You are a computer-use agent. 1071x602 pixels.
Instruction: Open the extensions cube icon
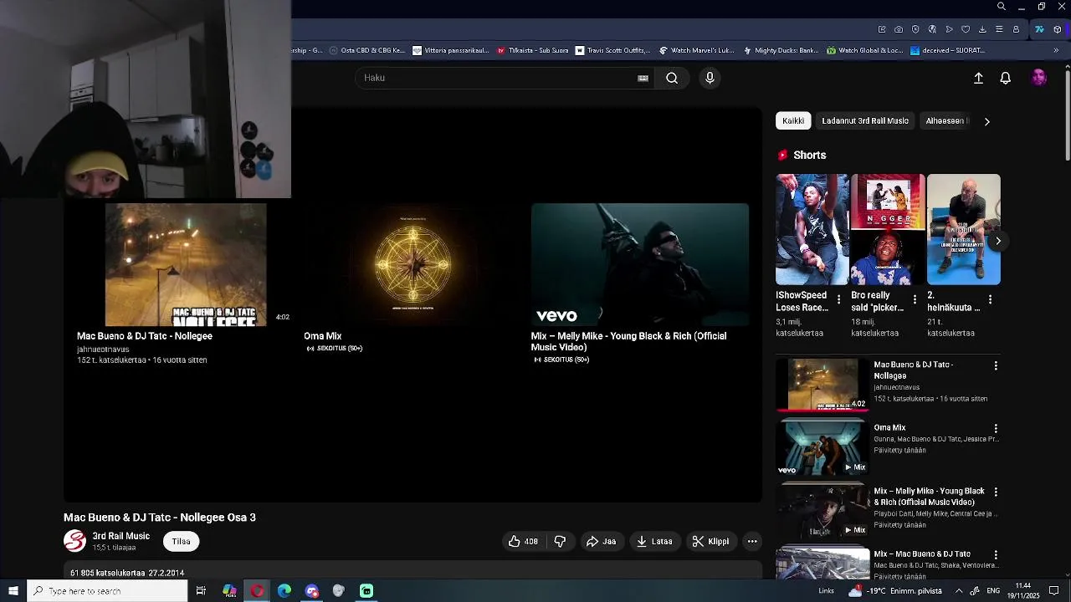pyautogui.click(x=1058, y=29)
